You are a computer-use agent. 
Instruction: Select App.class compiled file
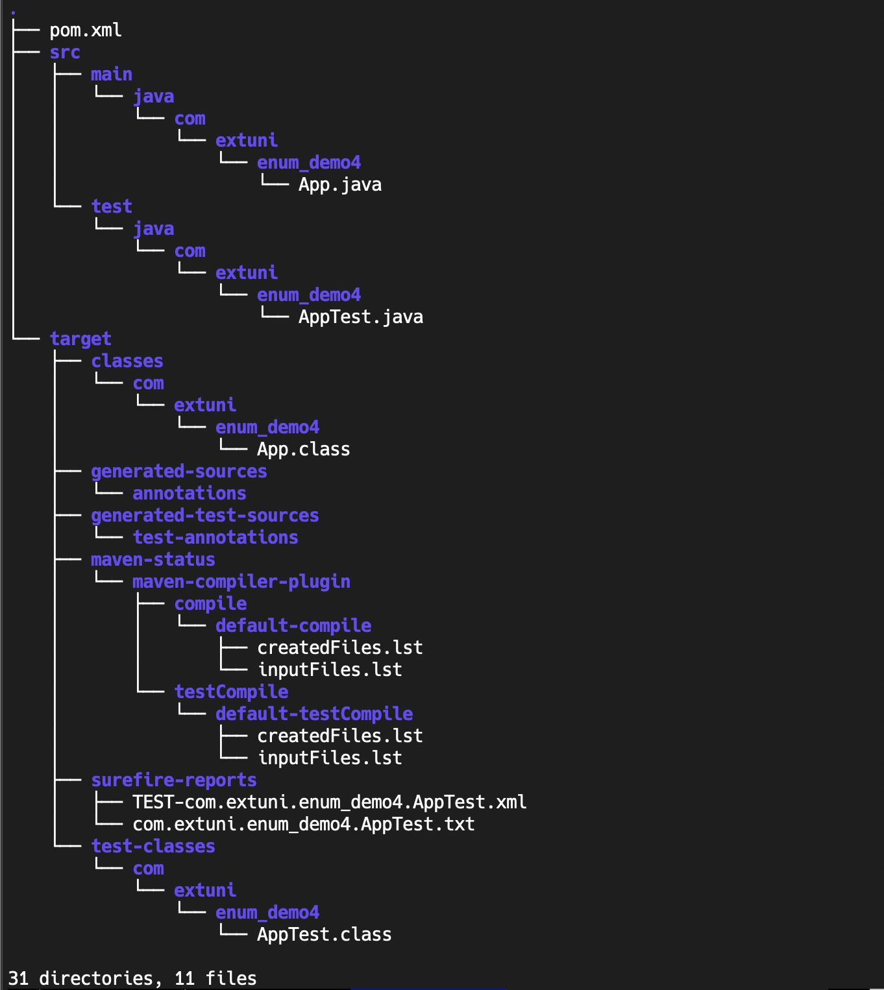pos(303,448)
